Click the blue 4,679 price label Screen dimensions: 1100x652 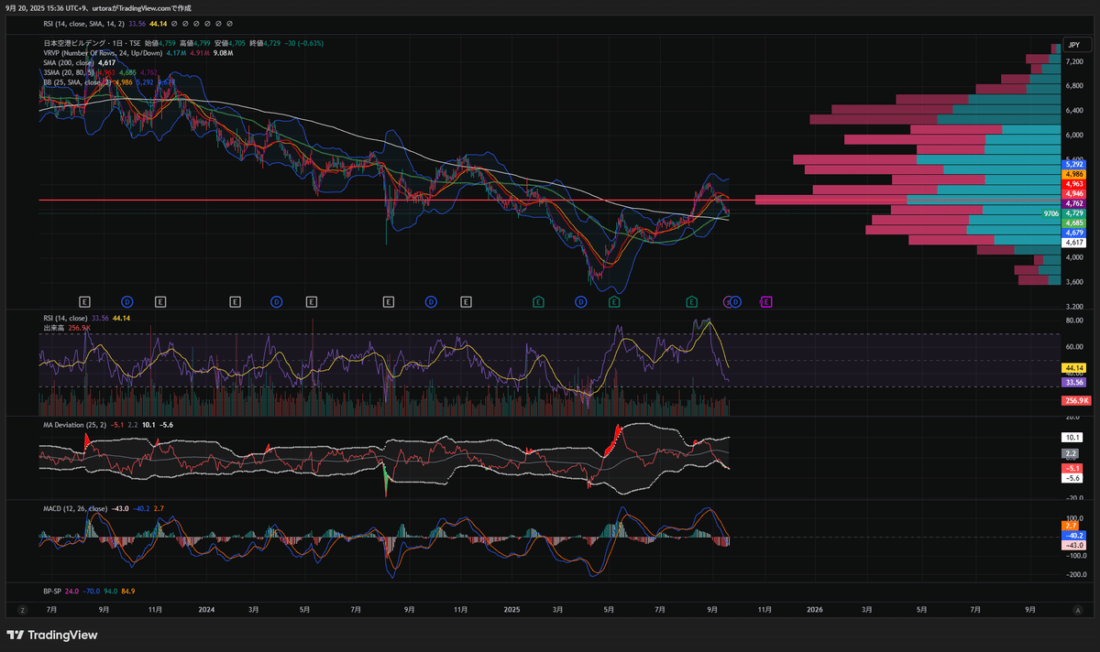pos(1074,233)
